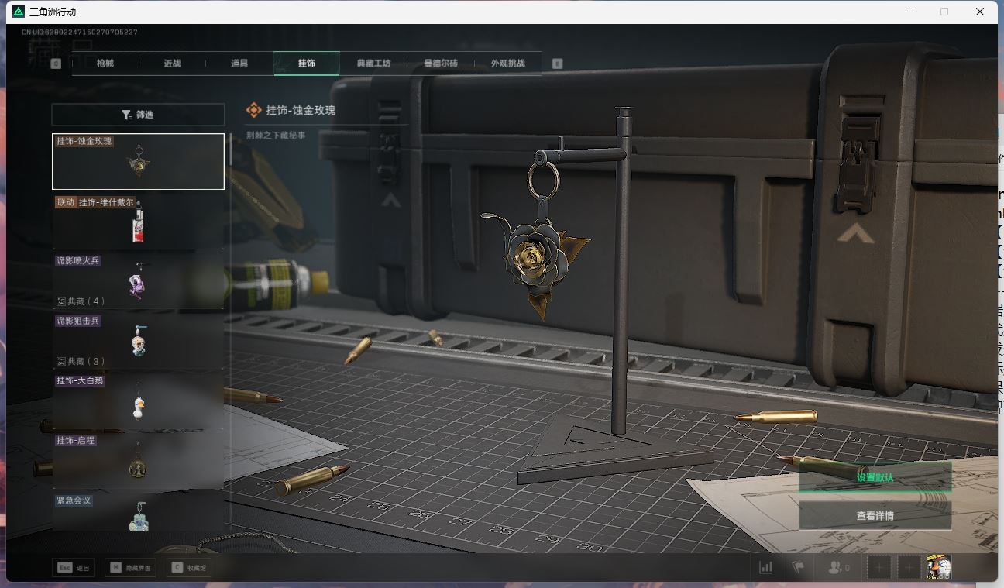Image resolution: width=1004 pixels, height=588 pixels.
Task: Open the friends list icon showing 0 online
Action: (x=835, y=567)
